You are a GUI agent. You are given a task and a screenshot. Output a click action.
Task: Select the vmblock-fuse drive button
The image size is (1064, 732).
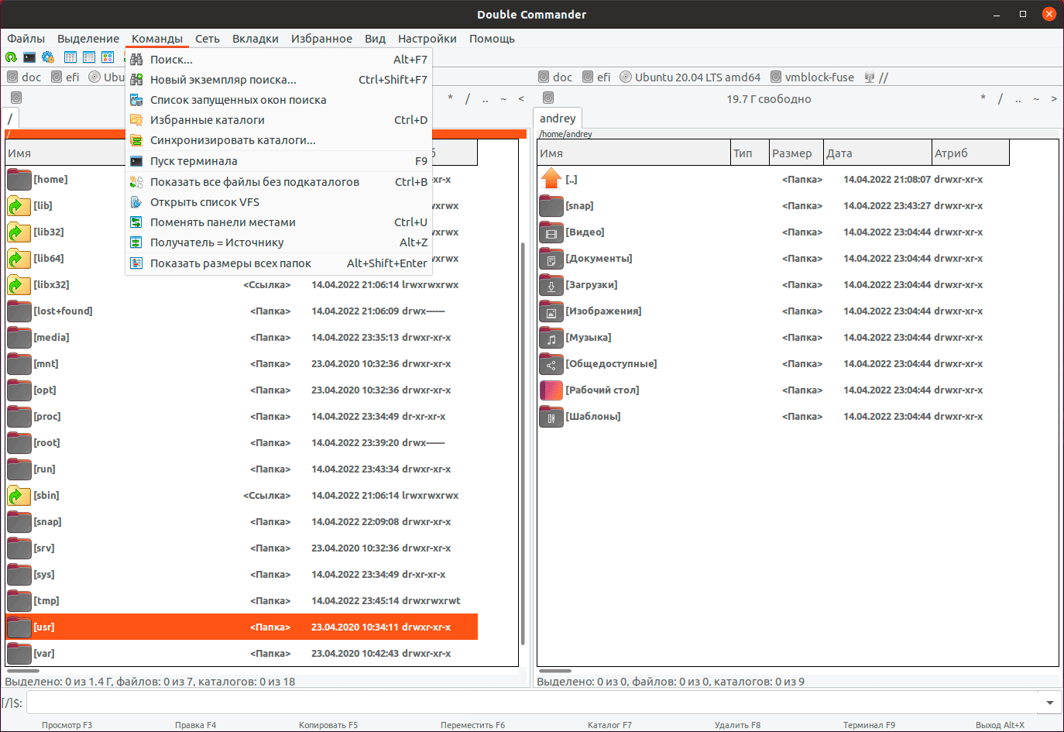pos(812,77)
